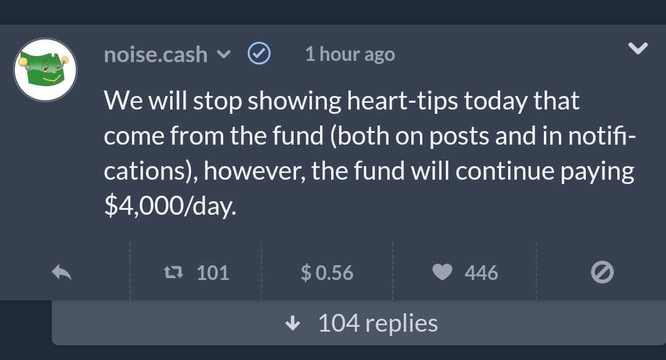Expand the post options chevron at top right
Viewport: 666px width, 360px height.
coord(638,48)
